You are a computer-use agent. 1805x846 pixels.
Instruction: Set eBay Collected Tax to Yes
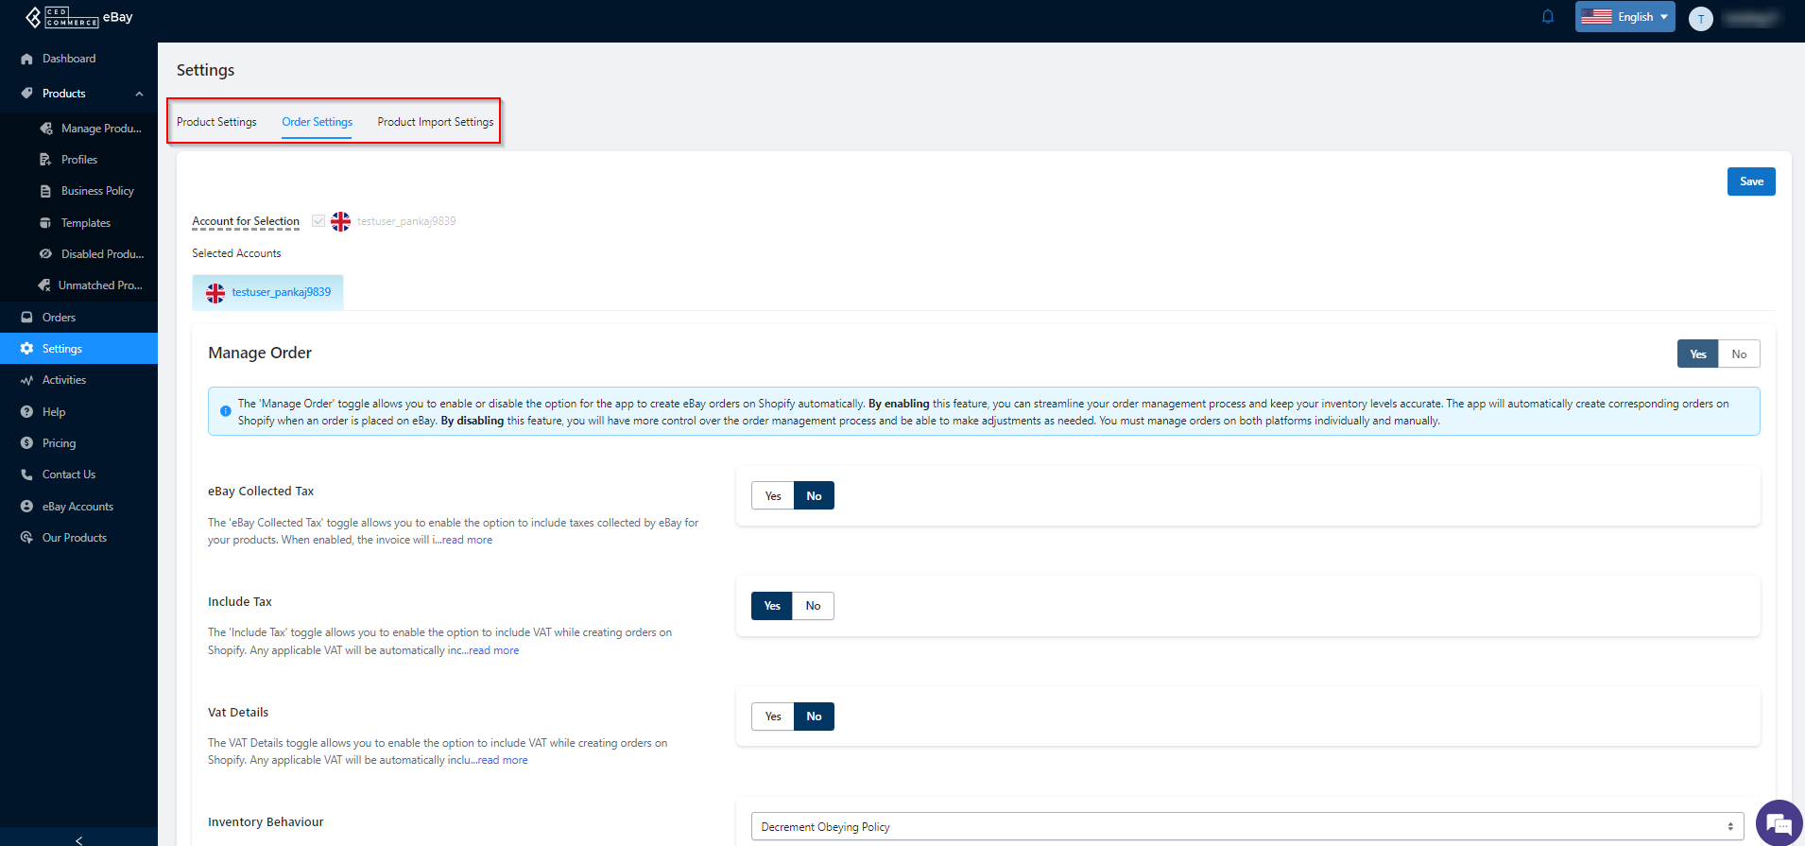pos(773,496)
